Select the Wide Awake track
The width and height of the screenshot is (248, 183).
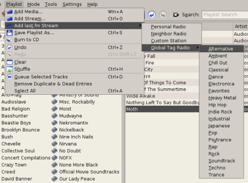tap(162, 96)
